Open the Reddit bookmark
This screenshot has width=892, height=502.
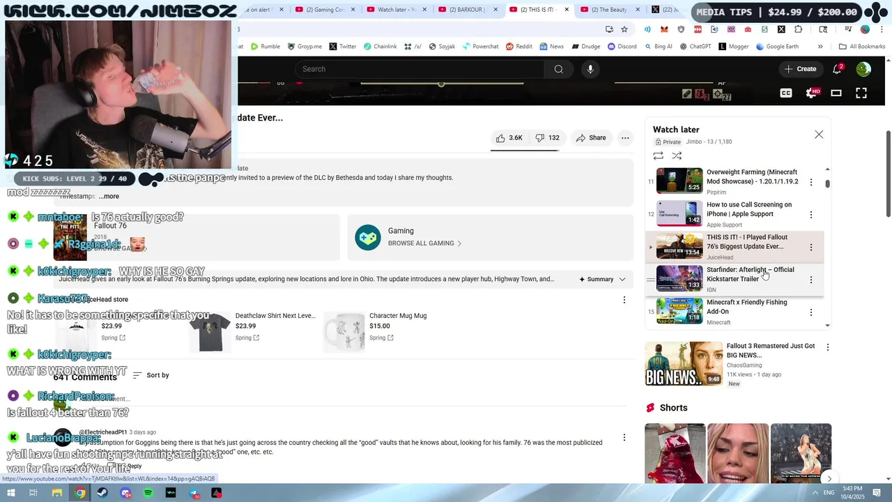pyautogui.click(x=519, y=47)
